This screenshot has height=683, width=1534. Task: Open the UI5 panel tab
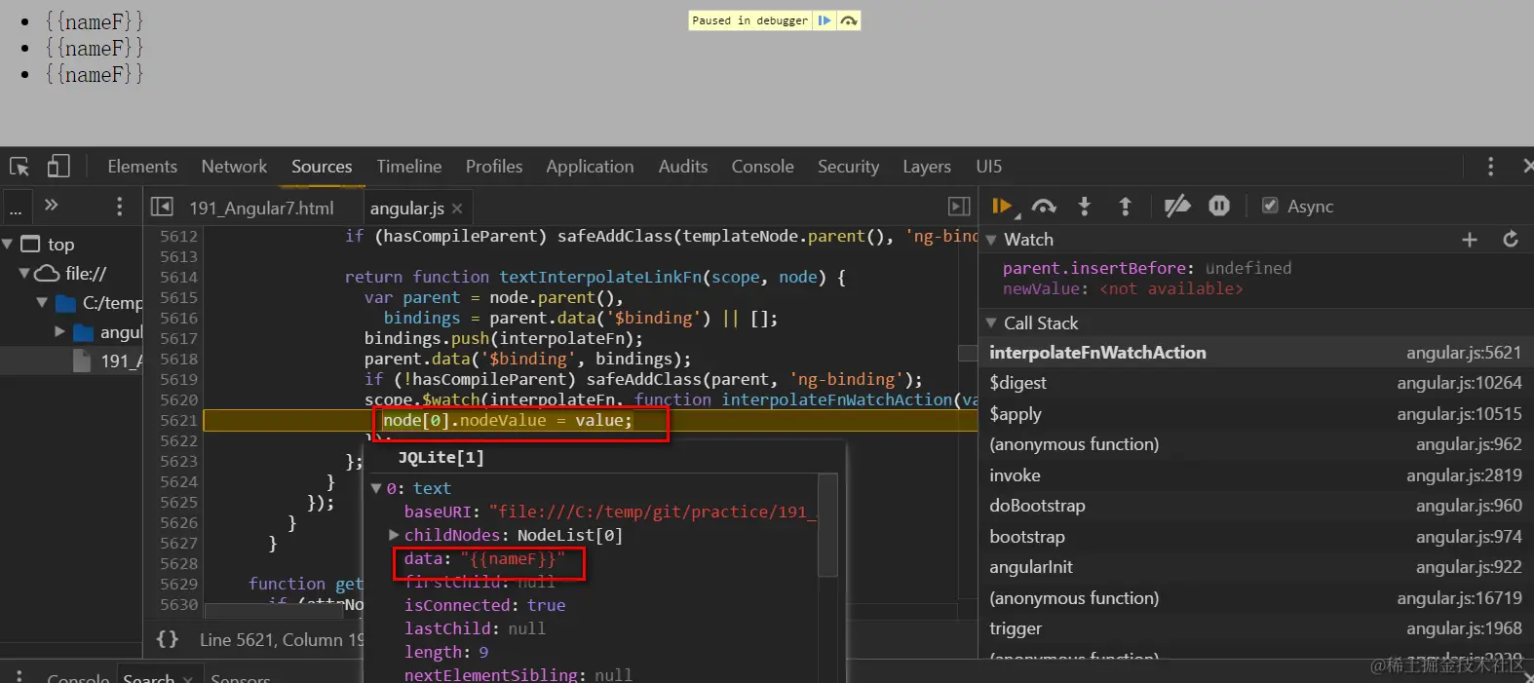(989, 167)
